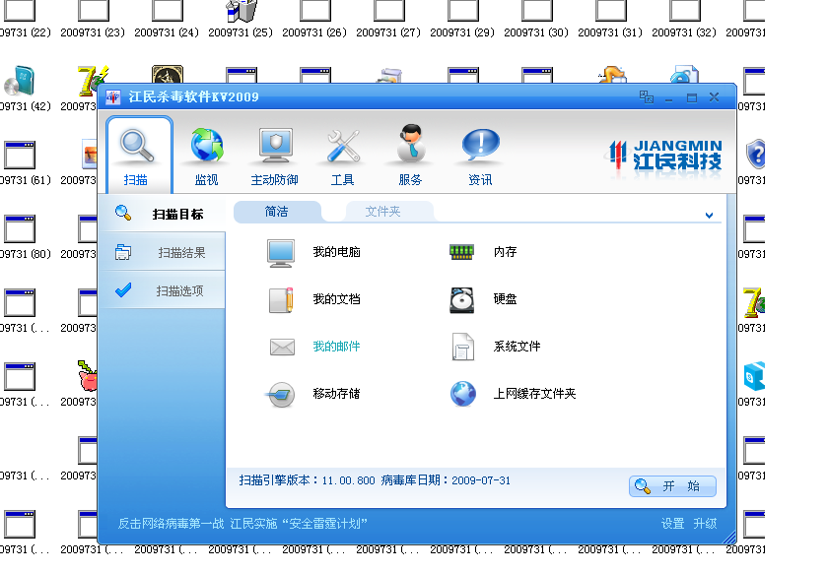Click the 反击网络病毒第一战 news link
Image resolution: width=828 pixels, height=572 pixels.
pos(242,524)
